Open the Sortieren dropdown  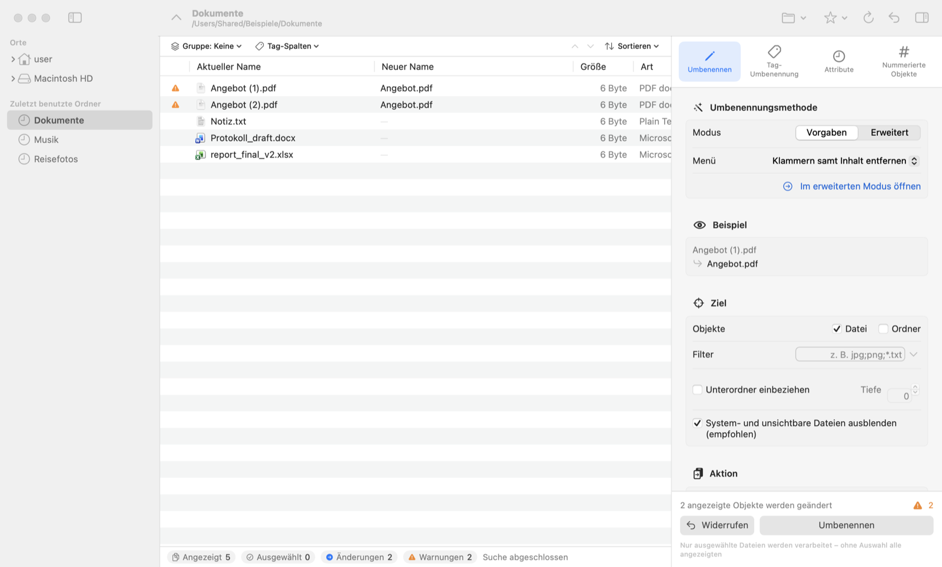coord(632,46)
